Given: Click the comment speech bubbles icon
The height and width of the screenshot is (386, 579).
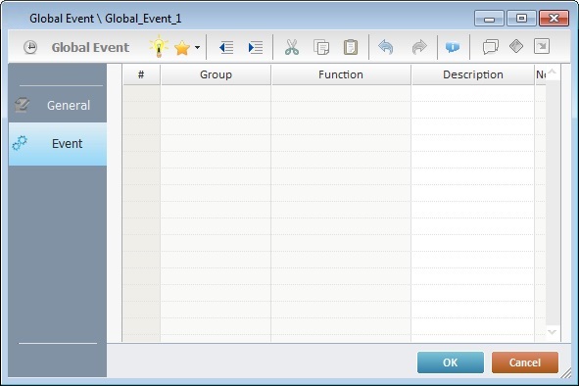Looking at the screenshot, I should (x=491, y=47).
